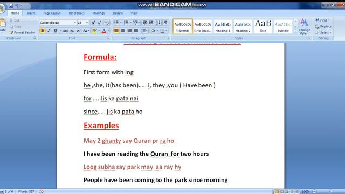The height and width of the screenshot is (194, 345).
Task: Click Text Highlight Color icon
Action: point(94,31)
